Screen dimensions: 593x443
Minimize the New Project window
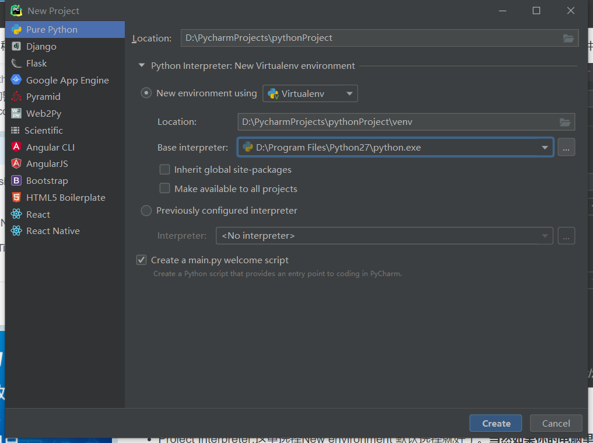coord(502,11)
